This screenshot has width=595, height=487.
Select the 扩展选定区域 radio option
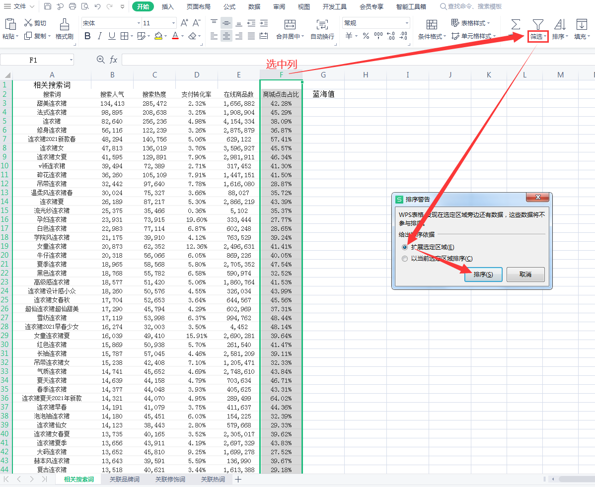[x=405, y=247]
